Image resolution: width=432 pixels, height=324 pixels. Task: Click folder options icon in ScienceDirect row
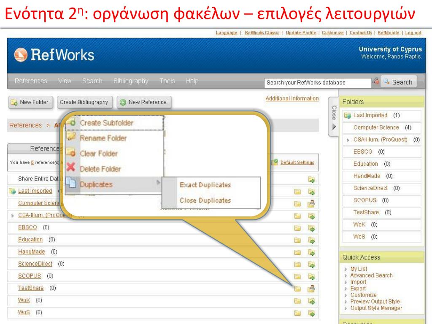pyautogui.click(x=297, y=265)
